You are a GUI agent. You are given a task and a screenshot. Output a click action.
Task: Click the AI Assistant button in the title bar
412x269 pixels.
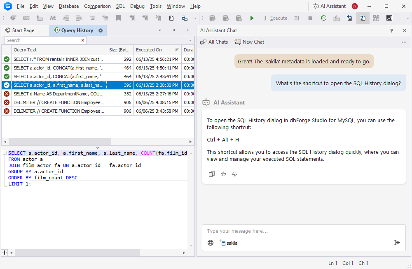329,6
